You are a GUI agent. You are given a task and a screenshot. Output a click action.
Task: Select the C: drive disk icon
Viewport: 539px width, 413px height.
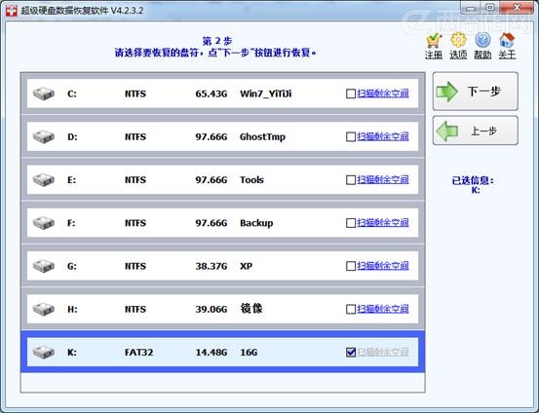pos(44,94)
